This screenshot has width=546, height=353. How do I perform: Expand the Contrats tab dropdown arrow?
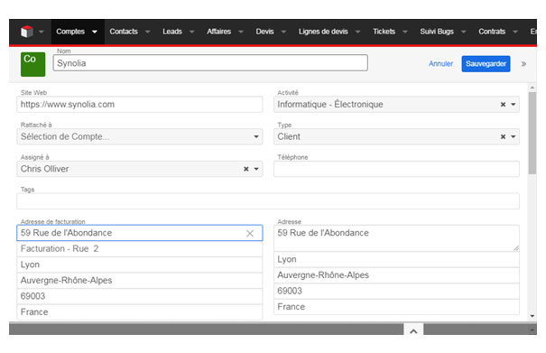(515, 32)
